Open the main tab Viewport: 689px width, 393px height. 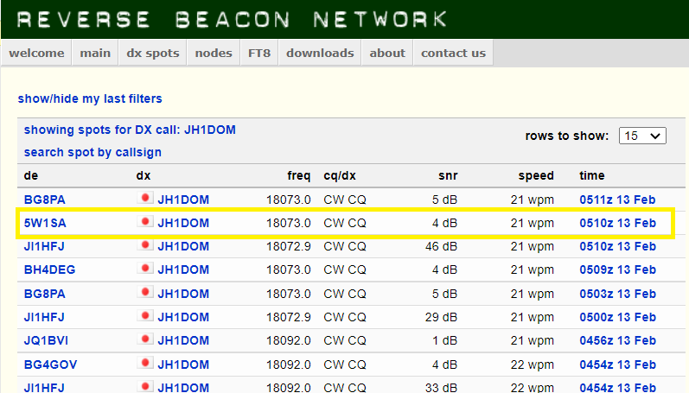click(x=95, y=54)
